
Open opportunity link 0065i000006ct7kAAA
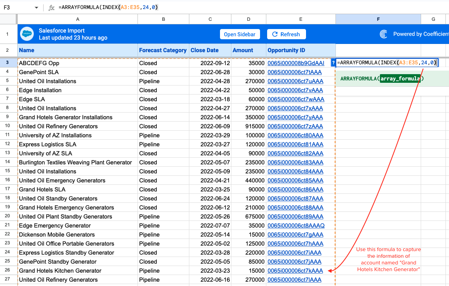tap(295, 271)
